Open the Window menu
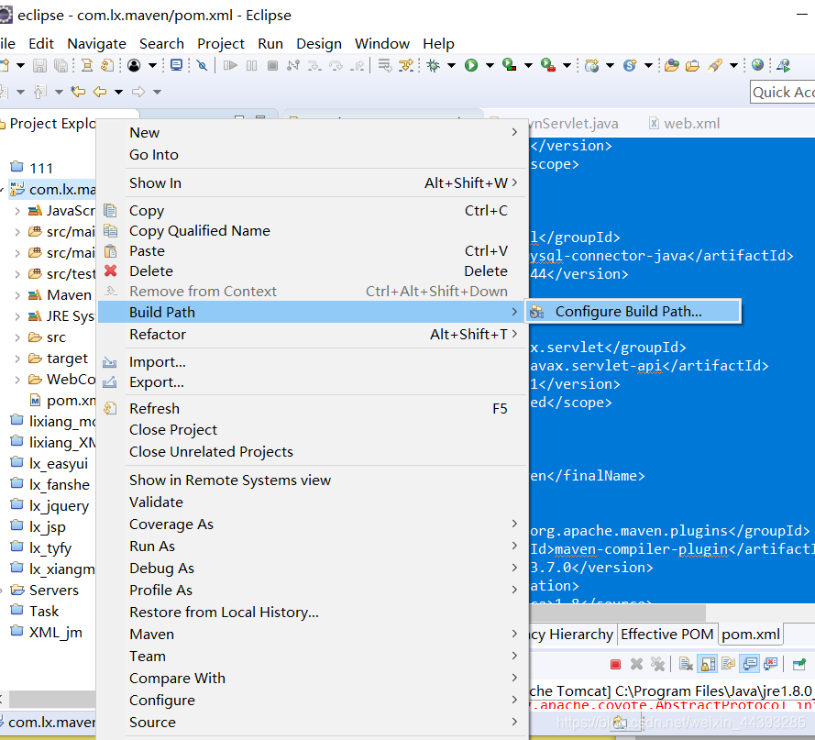 (x=382, y=44)
